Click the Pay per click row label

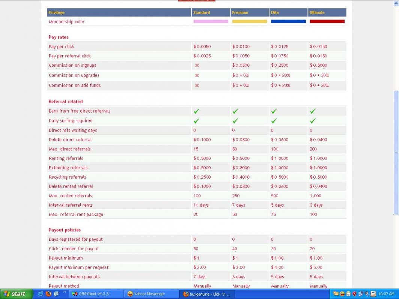pos(61,47)
